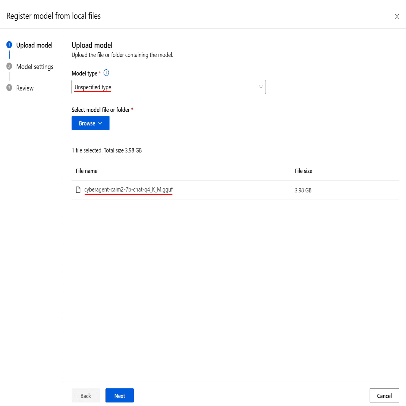Click the Browse chevron arrow
406x406 pixels.
[100, 123]
